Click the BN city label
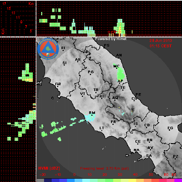Image resolution: width=182 pixels, height=182 pixels. coord(150,140)
